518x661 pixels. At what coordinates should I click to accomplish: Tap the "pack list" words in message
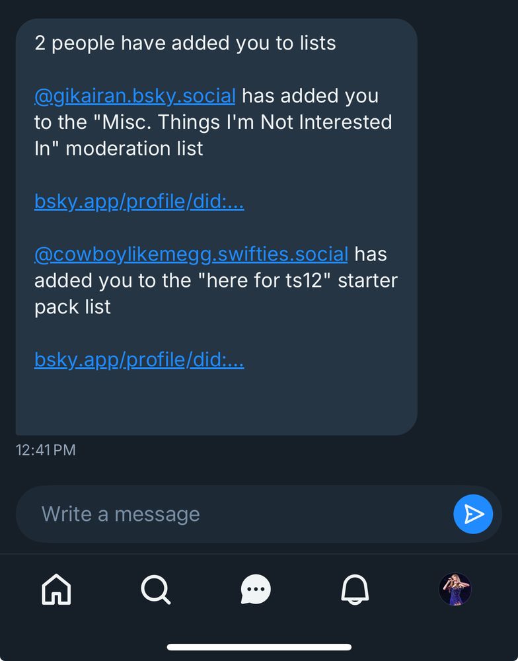tap(73, 307)
